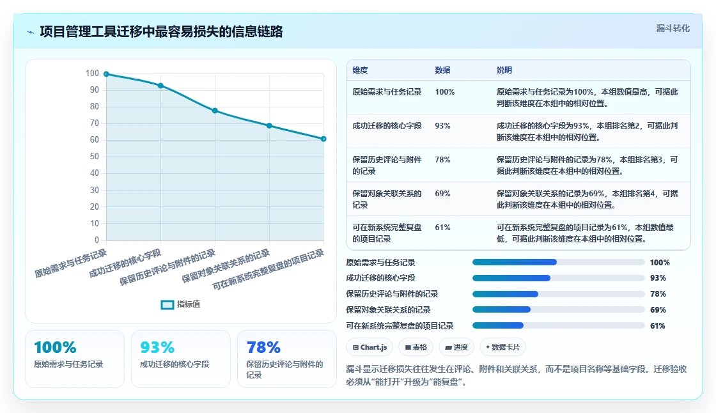Screen dimensions: 716x413
Task: Click the 93% value in the table
Action: pyautogui.click(x=442, y=126)
